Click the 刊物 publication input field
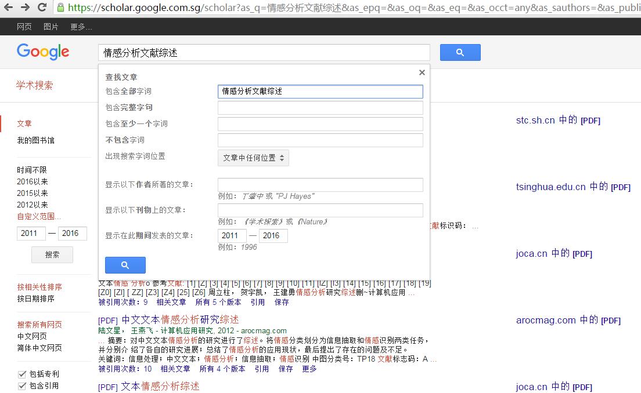The width and height of the screenshot is (641, 393). (320, 210)
